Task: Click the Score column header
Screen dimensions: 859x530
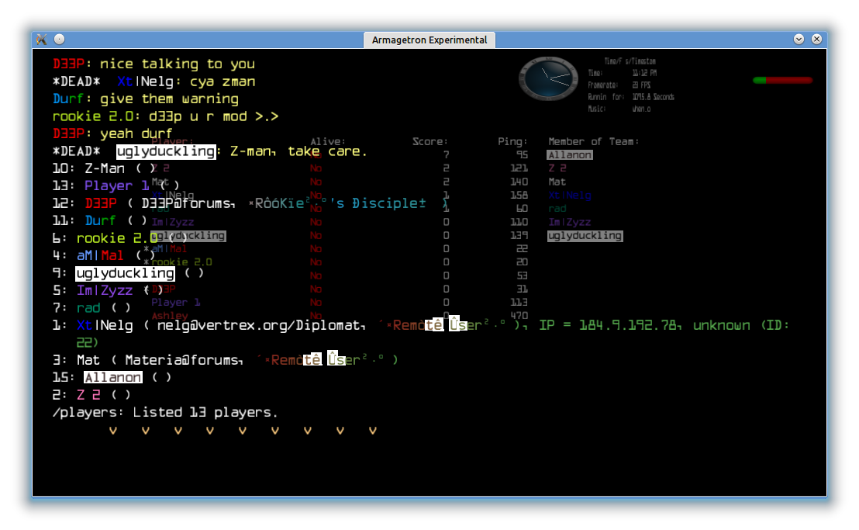Action: 429,142
